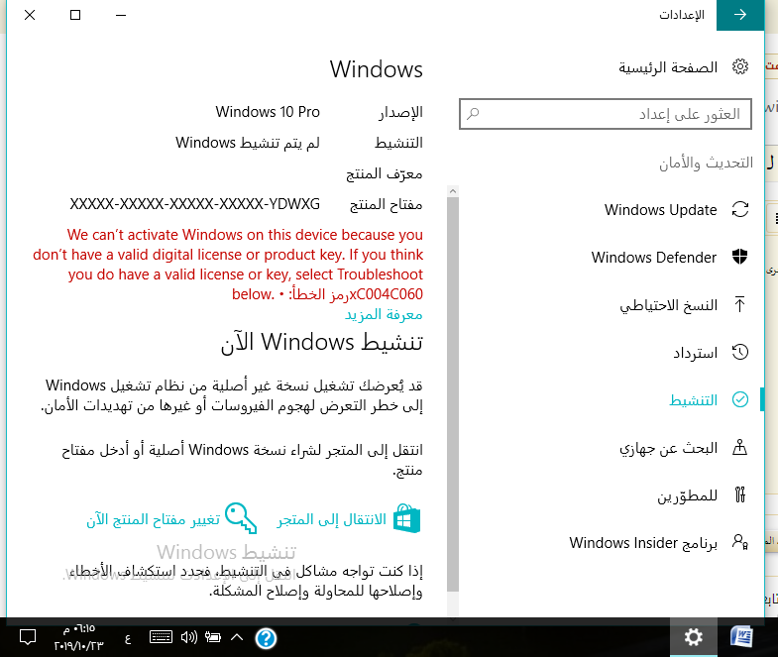
Task: Open the volume speaker tray icon
Action: click(x=189, y=637)
